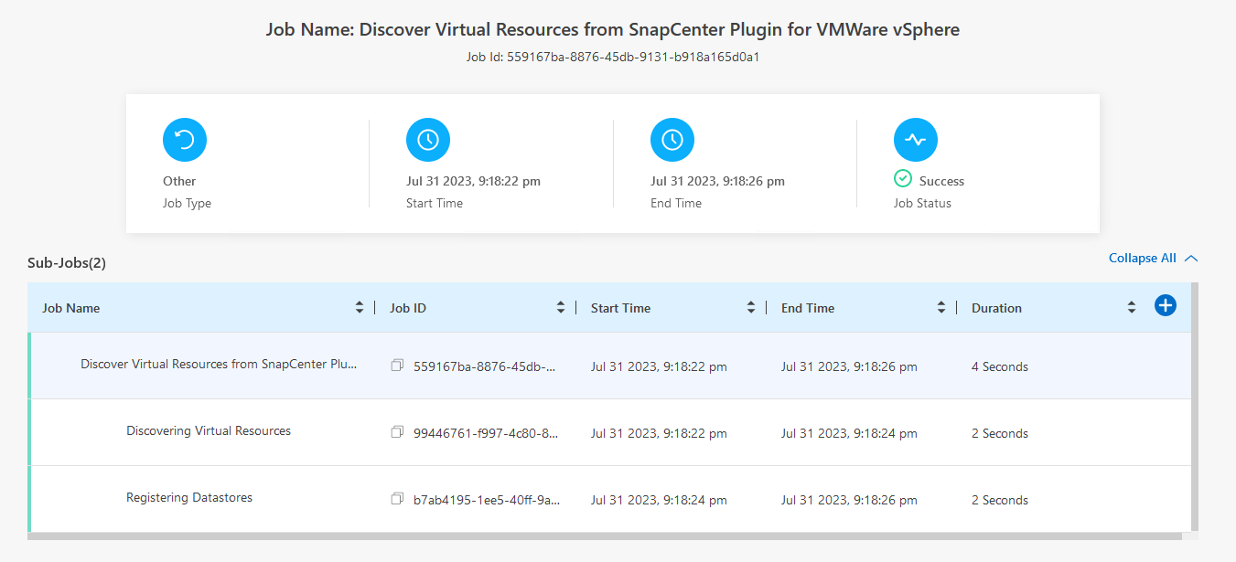Image resolution: width=1236 pixels, height=562 pixels.
Task: Select the Discover Virtual Resources parent job row
Action: click(219, 365)
